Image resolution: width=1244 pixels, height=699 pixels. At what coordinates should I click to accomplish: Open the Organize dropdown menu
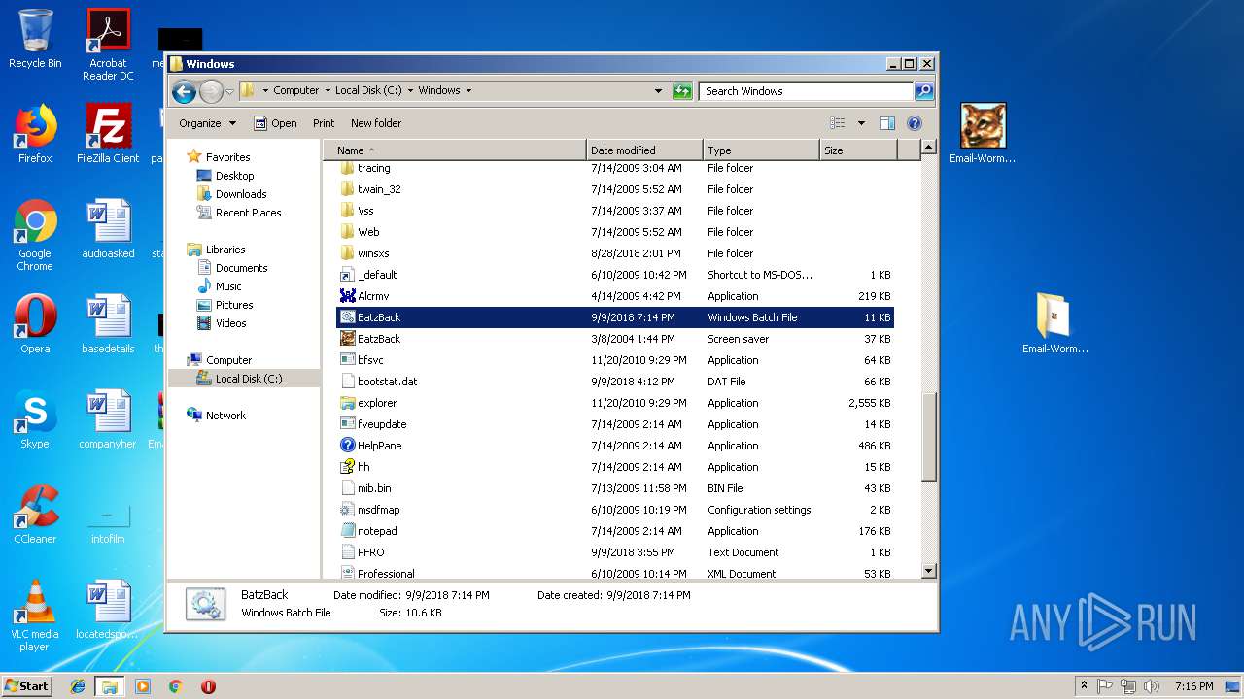[207, 123]
